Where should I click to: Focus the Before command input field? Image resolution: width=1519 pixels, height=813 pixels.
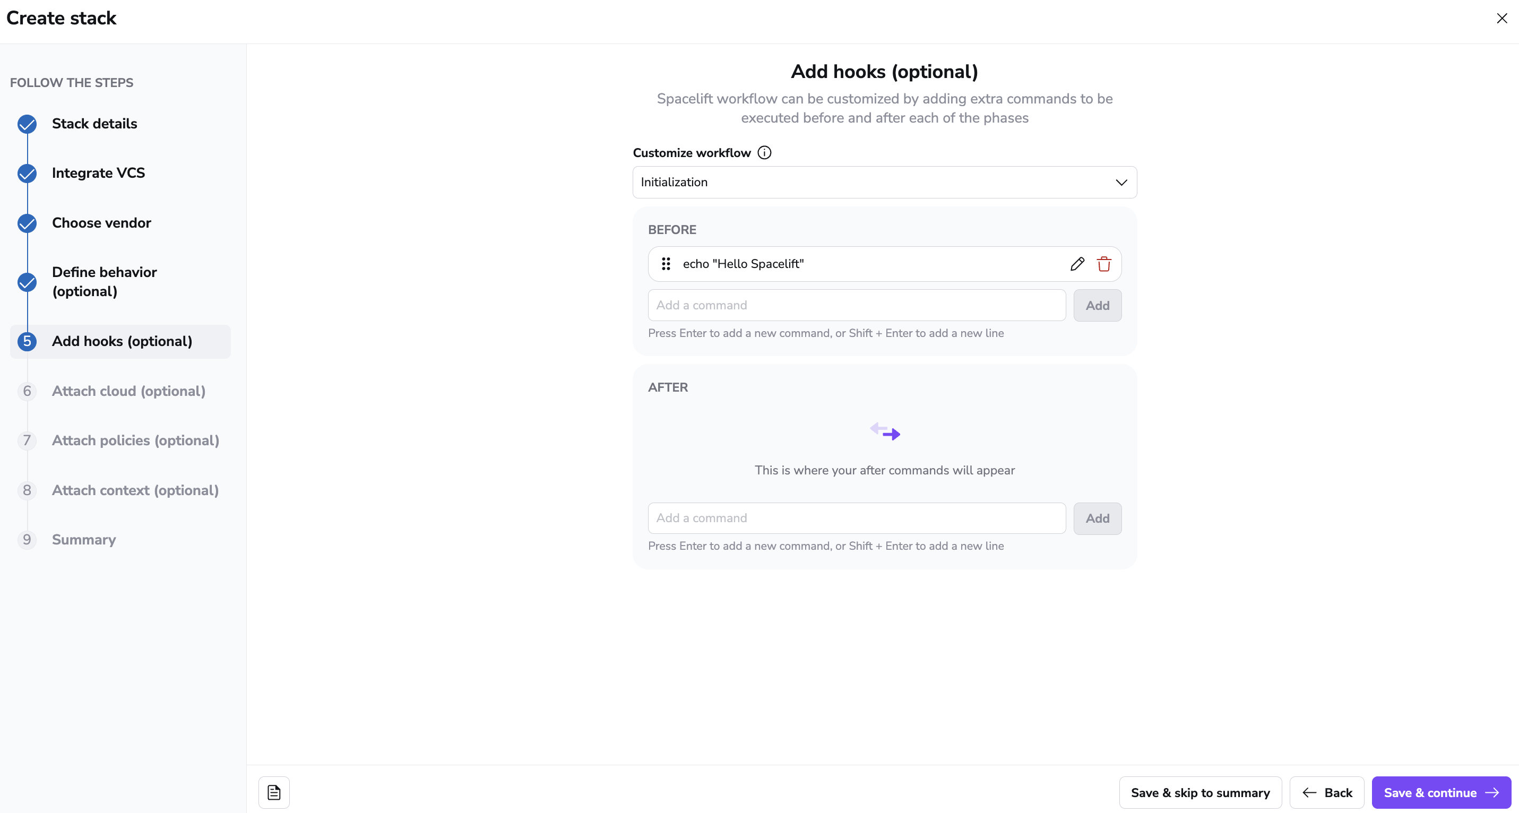[856, 305]
